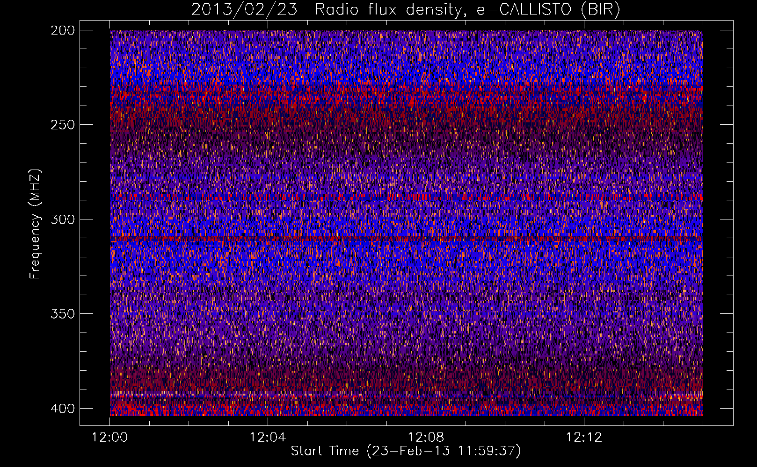Click the 'Frequency (MHZ)' axis label

coord(35,224)
